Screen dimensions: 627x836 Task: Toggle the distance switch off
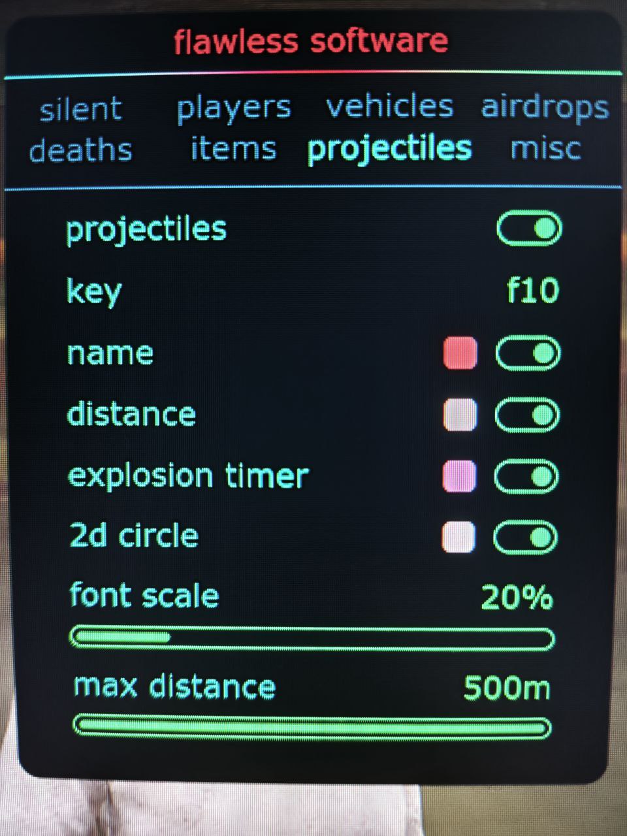(x=527, y=415)
